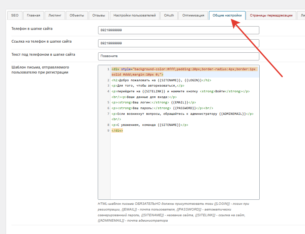Open Настройки пользователей tab
Screen dimensions: 305x234
(134, 15)
